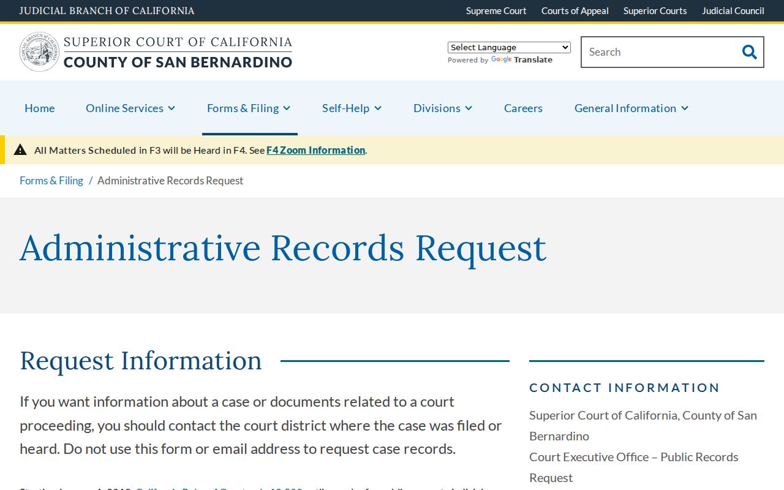Open the Superior Courts link
The image size is (784, 490).
655,11
